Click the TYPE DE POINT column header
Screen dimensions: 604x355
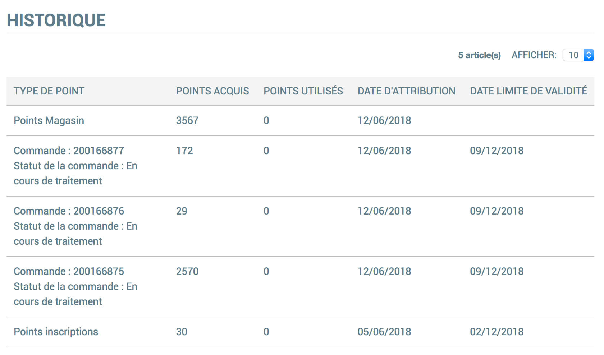(49, 91)
